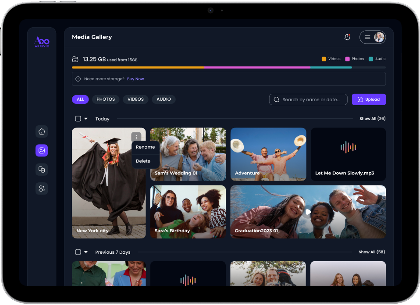
Task: Click the storage drive icon next to 13.25 GB
Action: [x=75, y=59]
